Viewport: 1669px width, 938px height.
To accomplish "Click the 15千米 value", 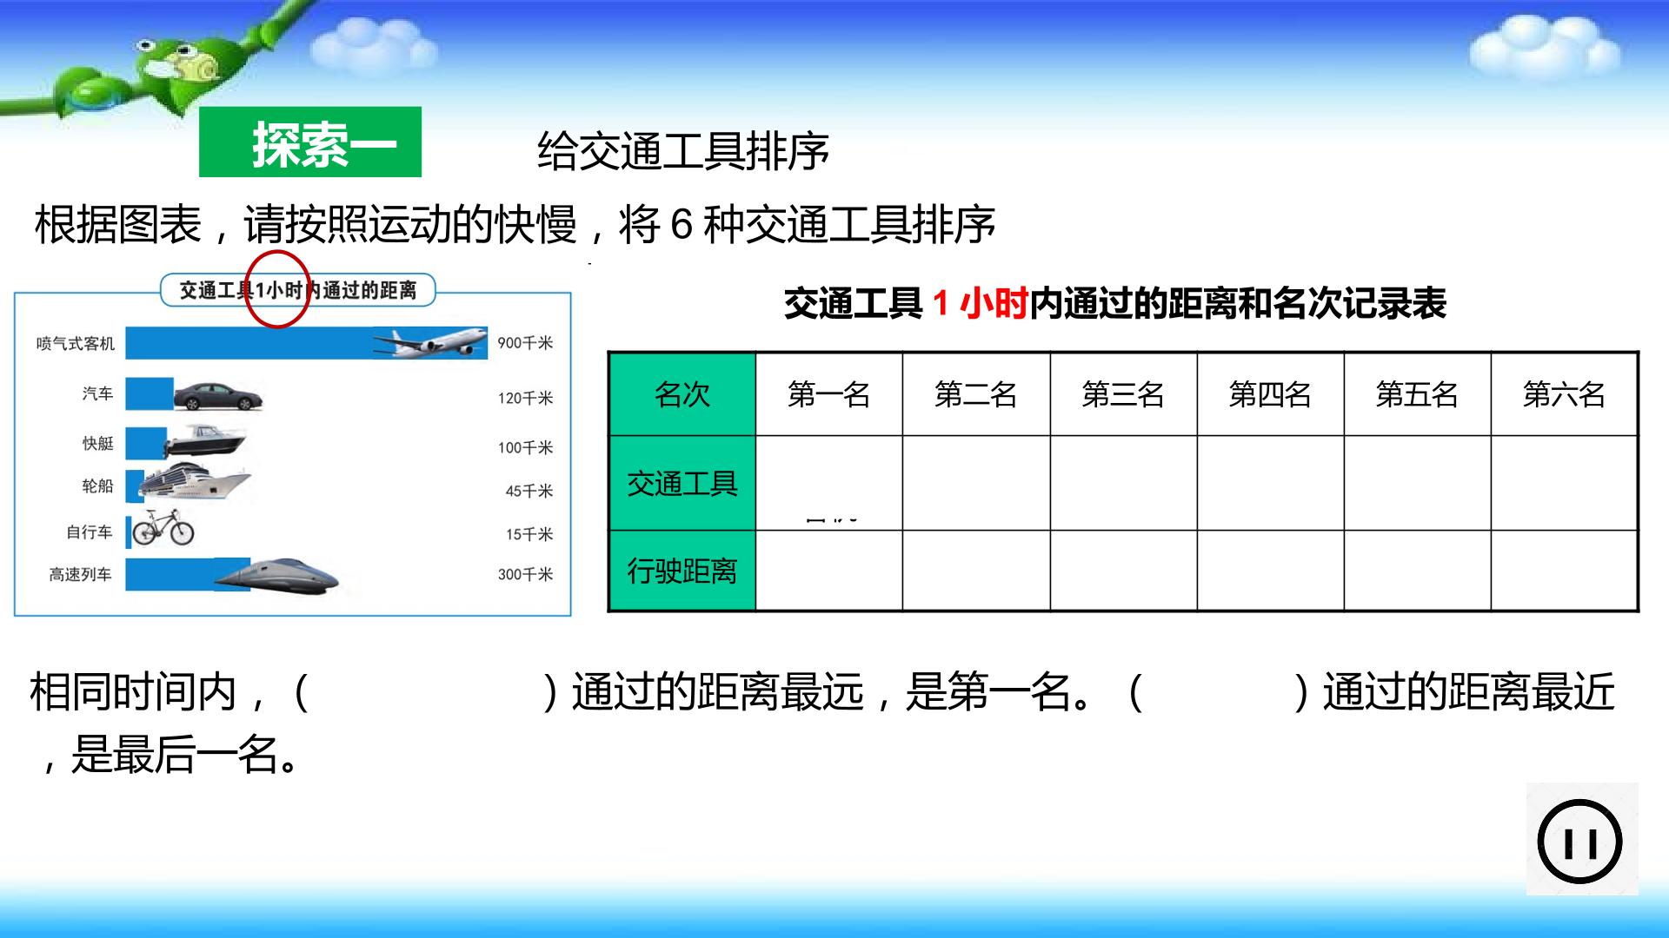I will coord(529,535).
